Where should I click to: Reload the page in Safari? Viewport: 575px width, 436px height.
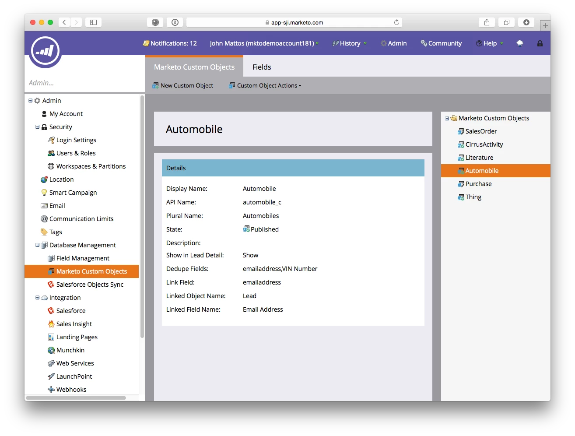pos(396,22)
